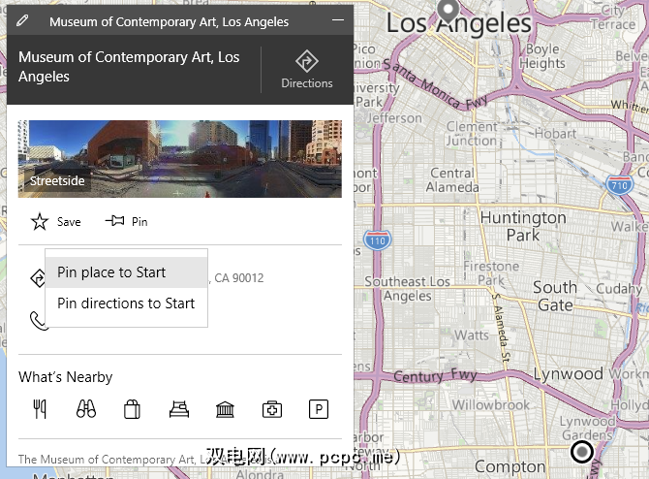Minimize the place info panel

point(338,20)
